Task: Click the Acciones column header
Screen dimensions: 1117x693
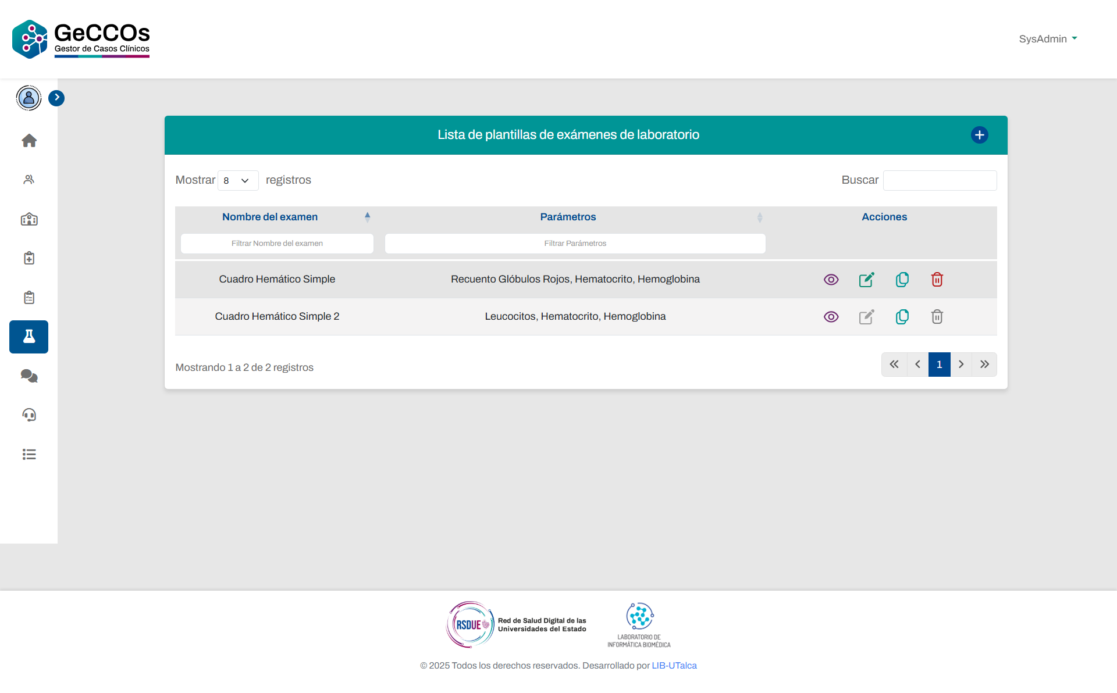Action: (x=884, y=217)
